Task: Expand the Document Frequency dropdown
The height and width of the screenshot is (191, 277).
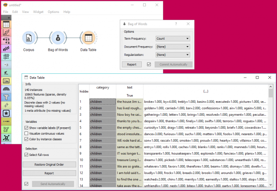Action: pos(173,47)
